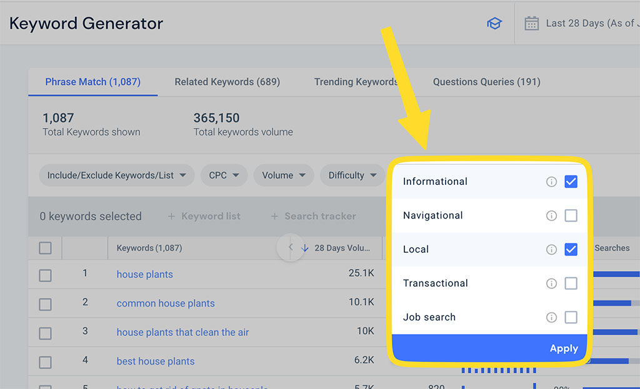The image size is (640, 389).
Task: Click the + Keyword list button
Action: (204, 216)
